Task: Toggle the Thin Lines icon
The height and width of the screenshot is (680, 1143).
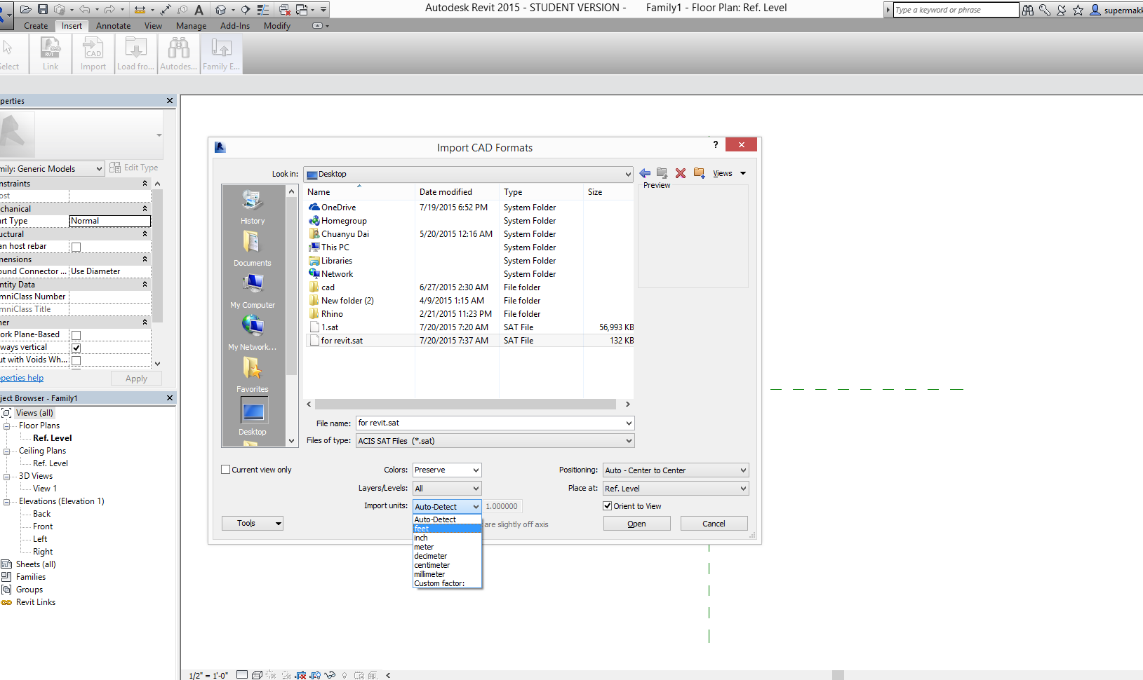Action: pyautogui.click(x=264, y=9)
